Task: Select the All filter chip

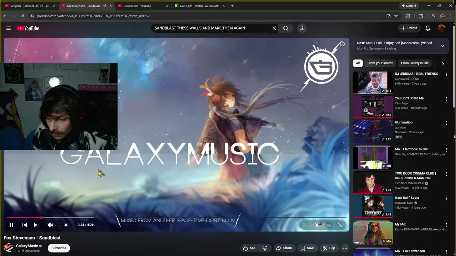Action: (358, 63)
